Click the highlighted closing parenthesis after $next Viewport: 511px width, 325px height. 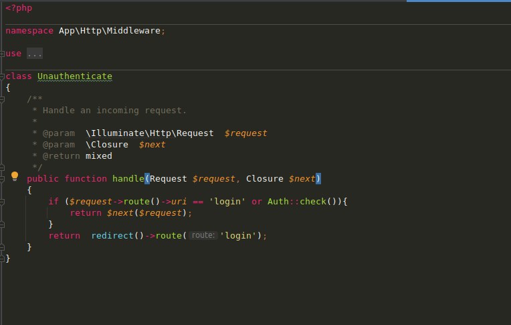point(318,179)
